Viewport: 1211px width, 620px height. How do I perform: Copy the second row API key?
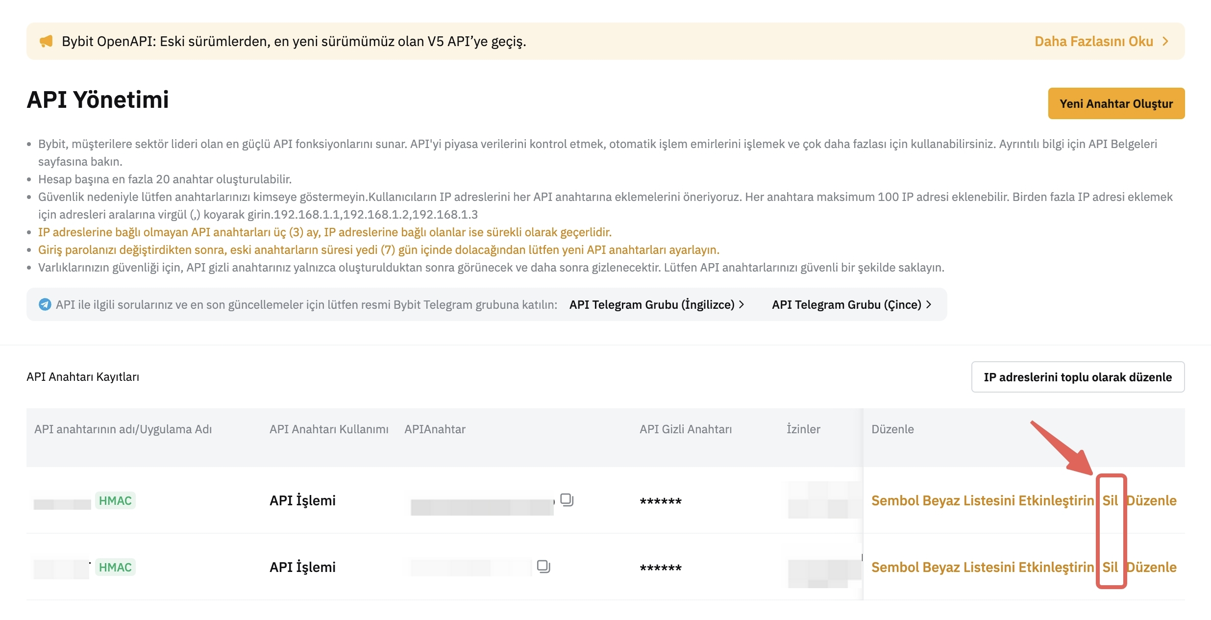pyautogui.click(x=543, y=567)
